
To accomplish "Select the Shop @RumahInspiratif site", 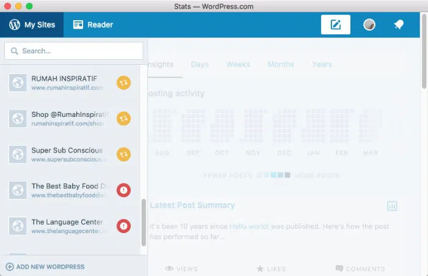I will coord(70,118).
